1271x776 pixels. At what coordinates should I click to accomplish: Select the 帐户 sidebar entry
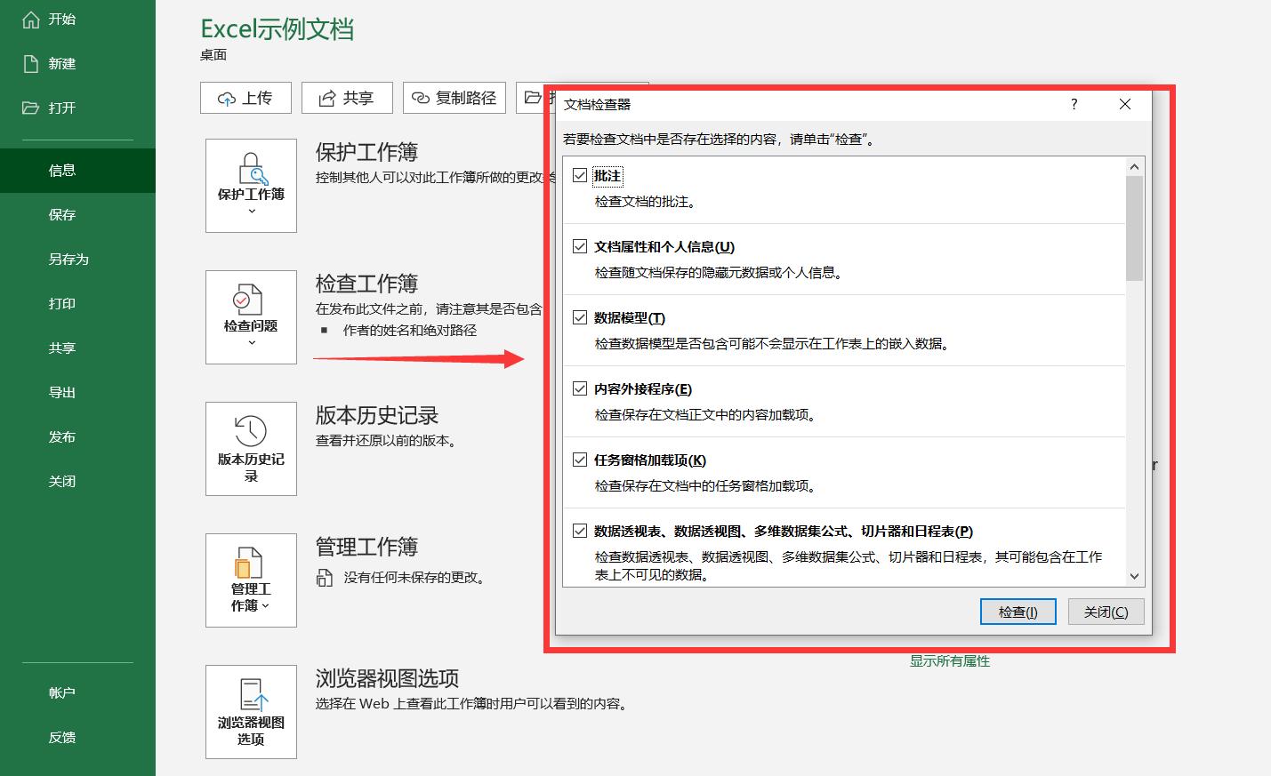[60, 692]
